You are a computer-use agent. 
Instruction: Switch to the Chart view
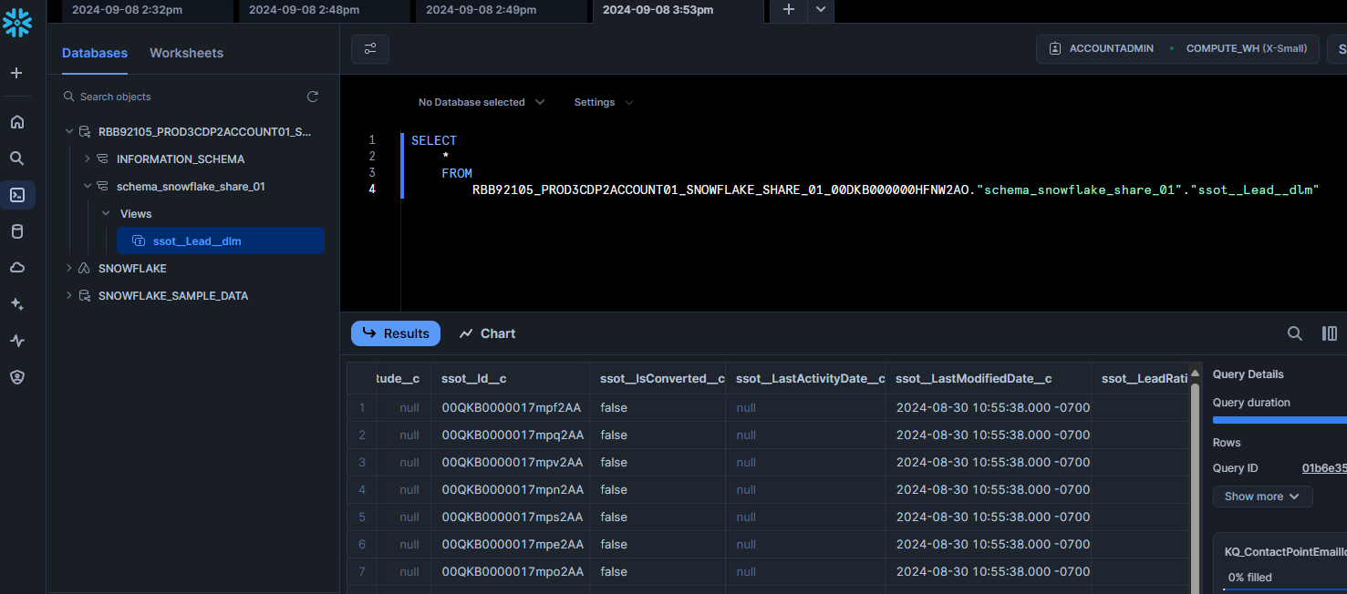(x=487, y=333)
